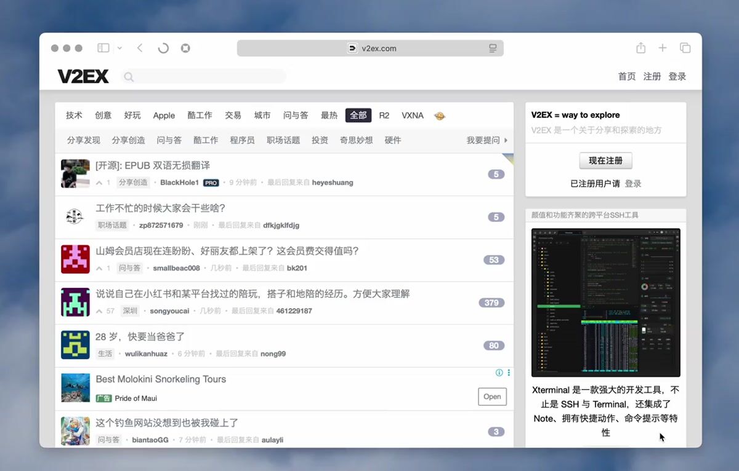Open the 职场话题 node in secondary bar
This screenshot has height=471, width=739.
(x=283, y=140)
